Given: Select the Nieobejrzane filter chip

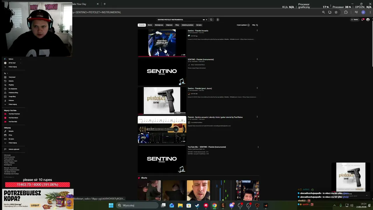Looking at the screenshot, I should click(x=159, y=25).
